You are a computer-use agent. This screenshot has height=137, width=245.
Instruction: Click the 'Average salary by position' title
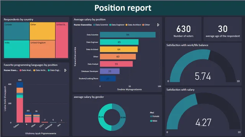click(90, 19)
